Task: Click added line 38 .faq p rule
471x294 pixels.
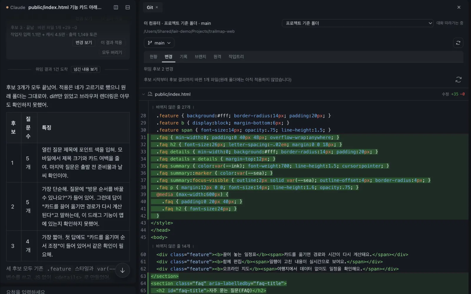Action: click(x=255, y=188)
